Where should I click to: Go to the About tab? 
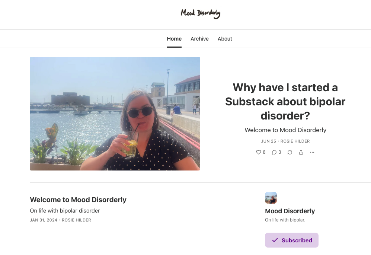[225, 39]
